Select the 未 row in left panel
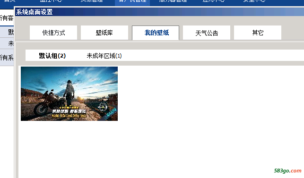The width and height of the screenshot is (304, 178). [7, 43]
